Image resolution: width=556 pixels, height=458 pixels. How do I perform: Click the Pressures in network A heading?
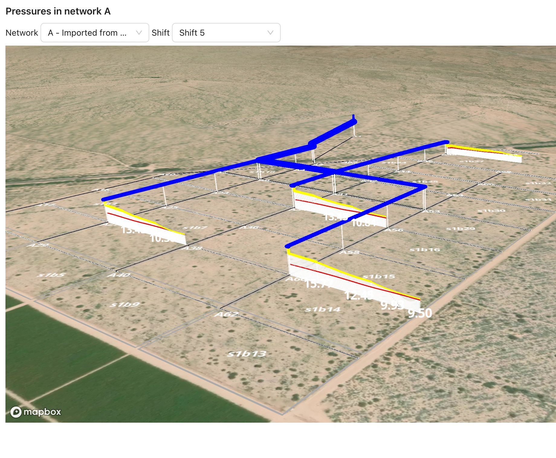pyautogui.click(x=58, y=11)
